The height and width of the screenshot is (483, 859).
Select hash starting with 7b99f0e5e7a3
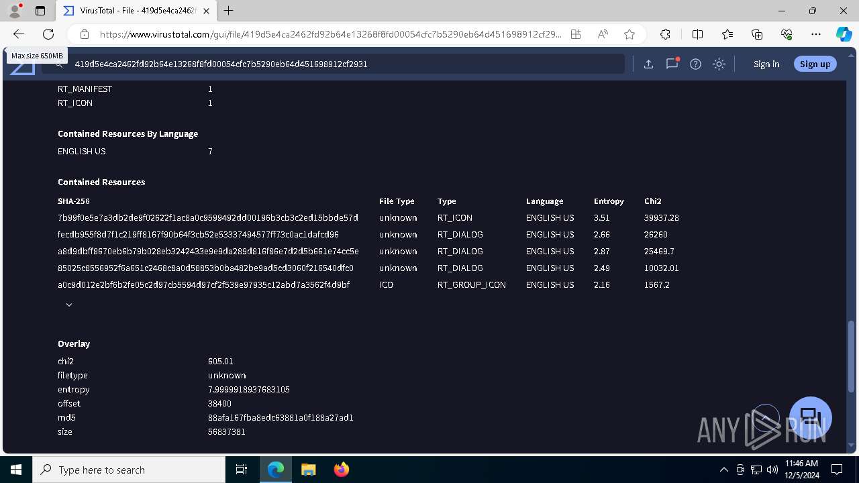click(208, 218)
